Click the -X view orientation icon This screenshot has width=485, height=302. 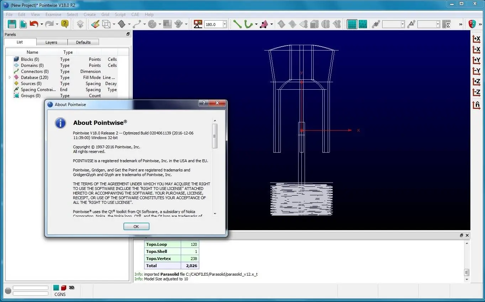476,50
